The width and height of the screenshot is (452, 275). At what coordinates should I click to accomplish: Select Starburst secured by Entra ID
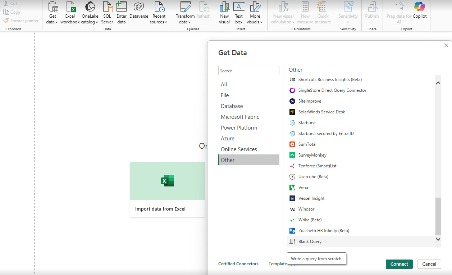click(x=361, y=134)
